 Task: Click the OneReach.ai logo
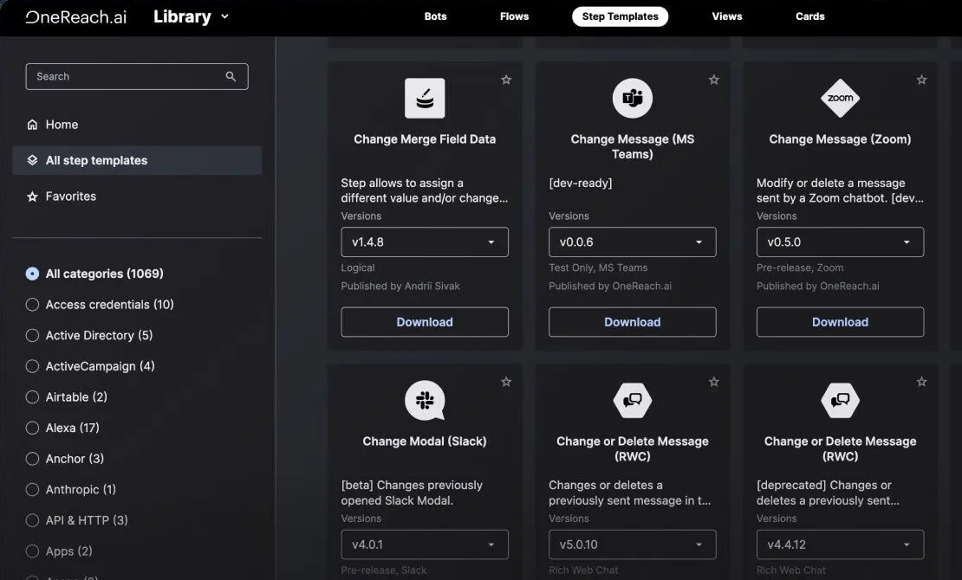pos(76,16)
